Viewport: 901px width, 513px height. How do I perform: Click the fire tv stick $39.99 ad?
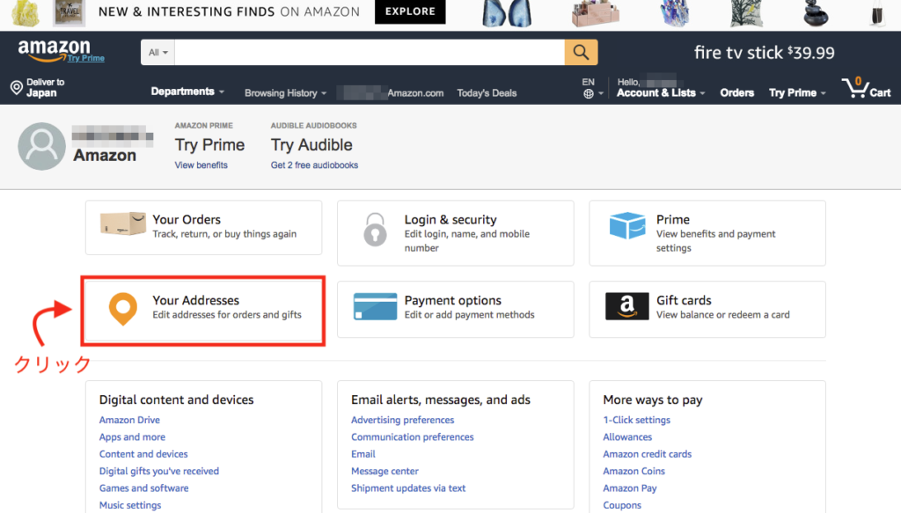point(764,53)
